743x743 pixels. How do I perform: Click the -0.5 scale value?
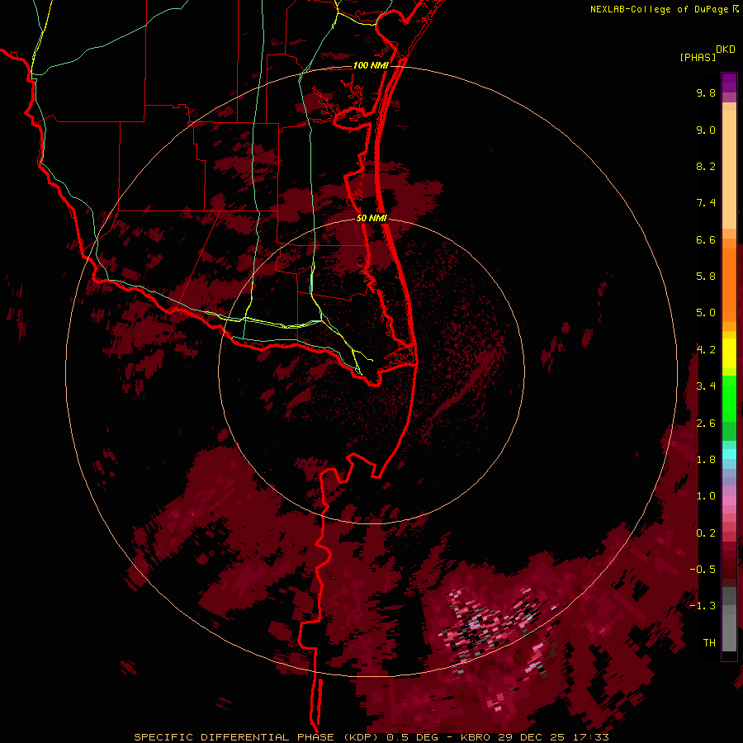coord(703,569)
